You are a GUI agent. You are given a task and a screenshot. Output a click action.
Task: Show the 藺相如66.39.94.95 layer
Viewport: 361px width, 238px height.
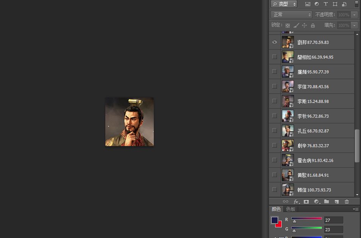point(274,57)
